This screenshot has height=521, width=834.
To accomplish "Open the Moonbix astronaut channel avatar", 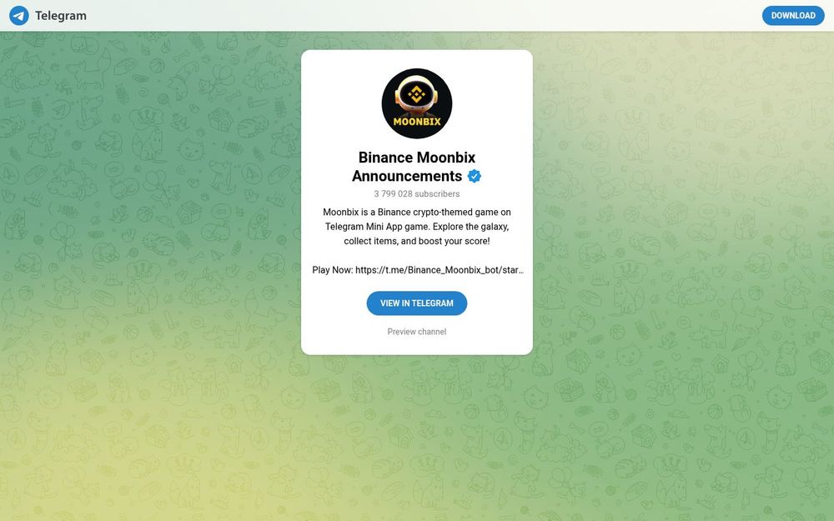I will [x=417, y=103].
